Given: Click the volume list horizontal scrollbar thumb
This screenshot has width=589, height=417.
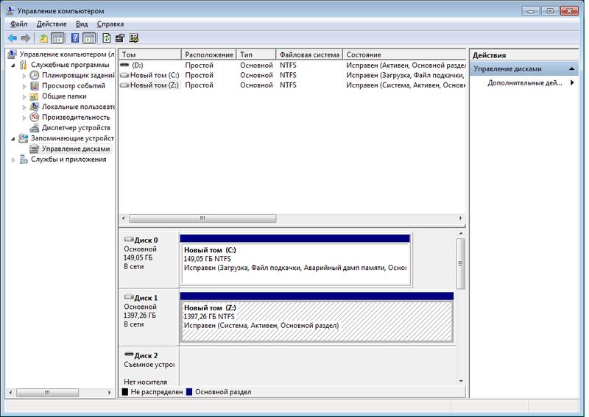Looking at the screenshot, I should [x=202, y=218].
